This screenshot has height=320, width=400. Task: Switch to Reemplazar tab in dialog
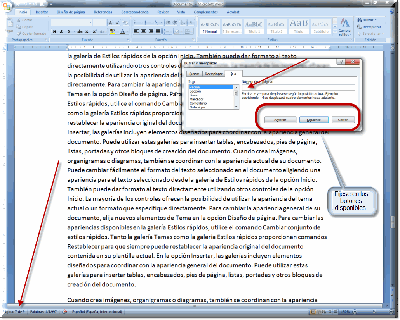coord(214,74)
